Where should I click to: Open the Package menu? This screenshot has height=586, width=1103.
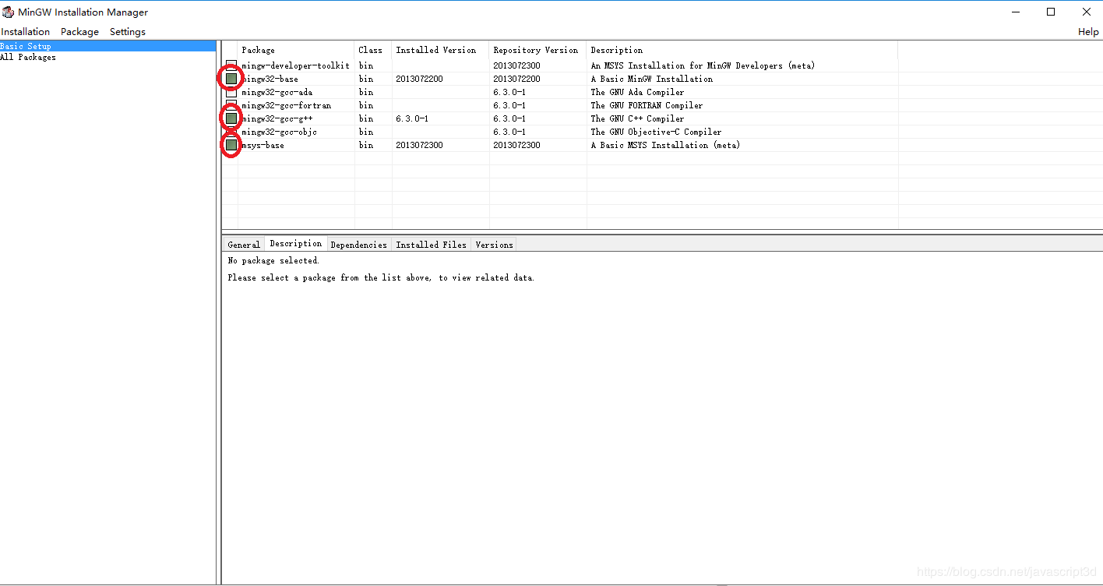coord(79,32)
